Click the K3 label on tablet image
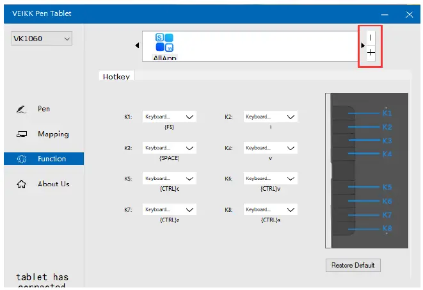Screen dimensions: 423x290 click(x=387, y=141)
